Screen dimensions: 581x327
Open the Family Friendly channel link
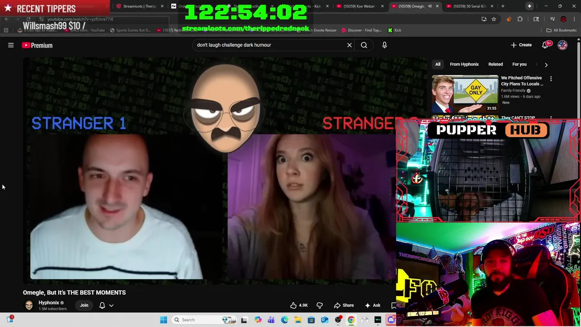tap(513, 90)
